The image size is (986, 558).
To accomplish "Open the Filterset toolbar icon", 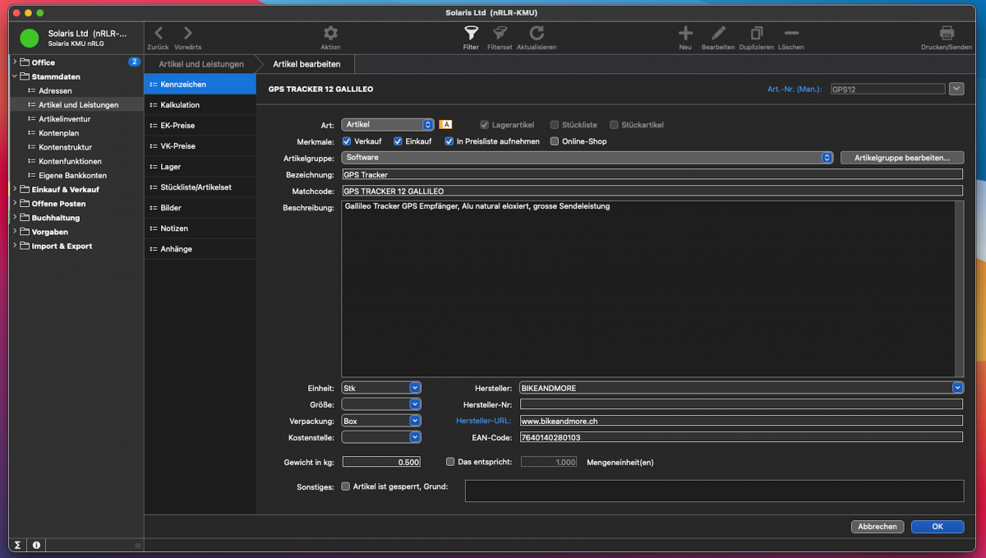I will (x=499, y=34).
